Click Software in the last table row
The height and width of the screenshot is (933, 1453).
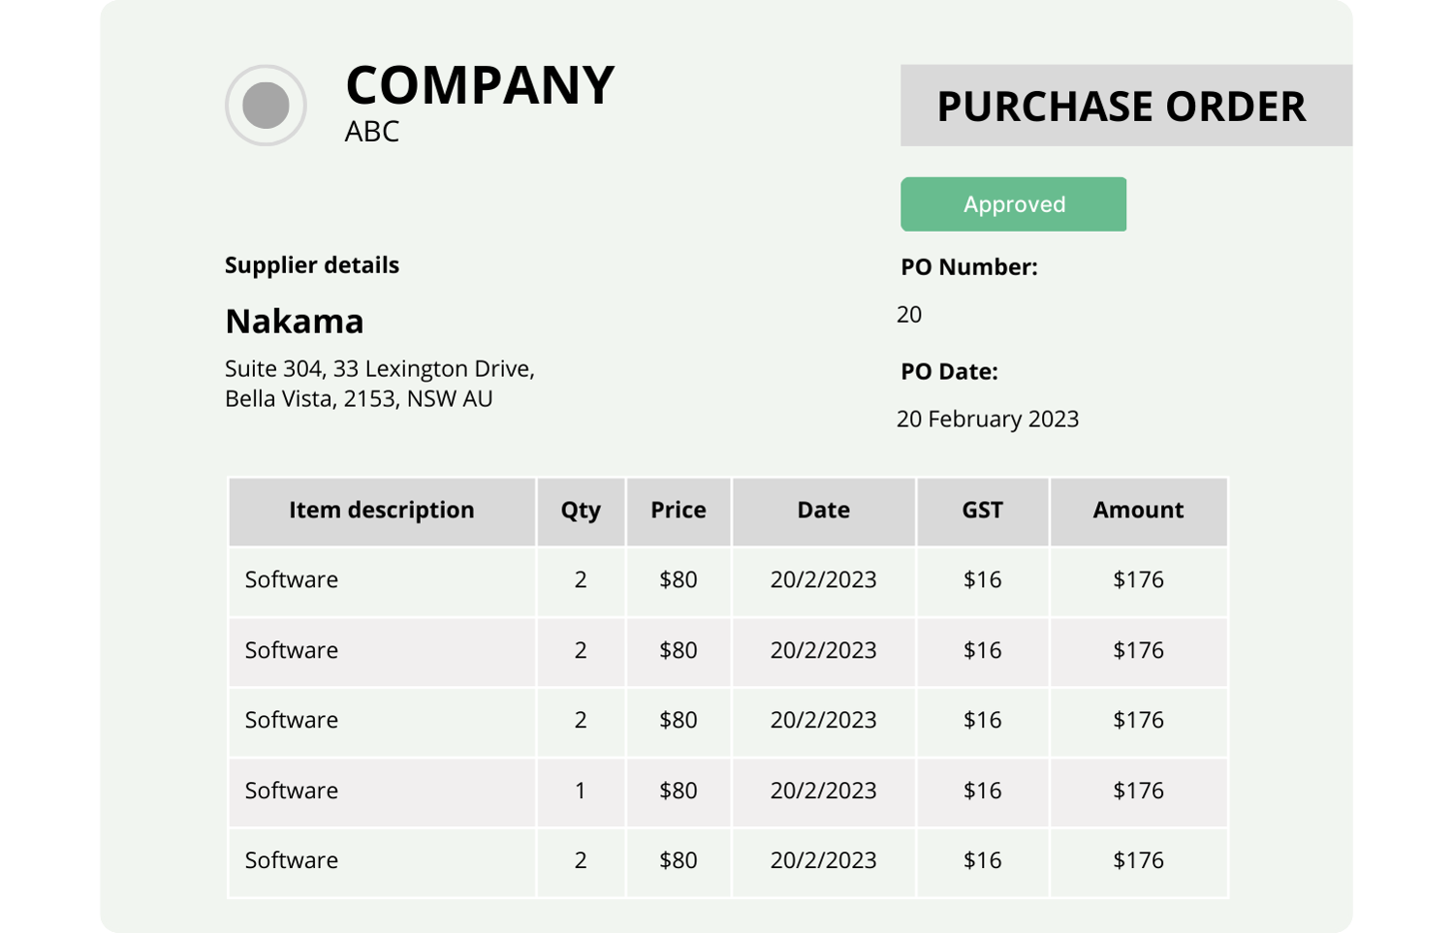click(x=292, y=860)
